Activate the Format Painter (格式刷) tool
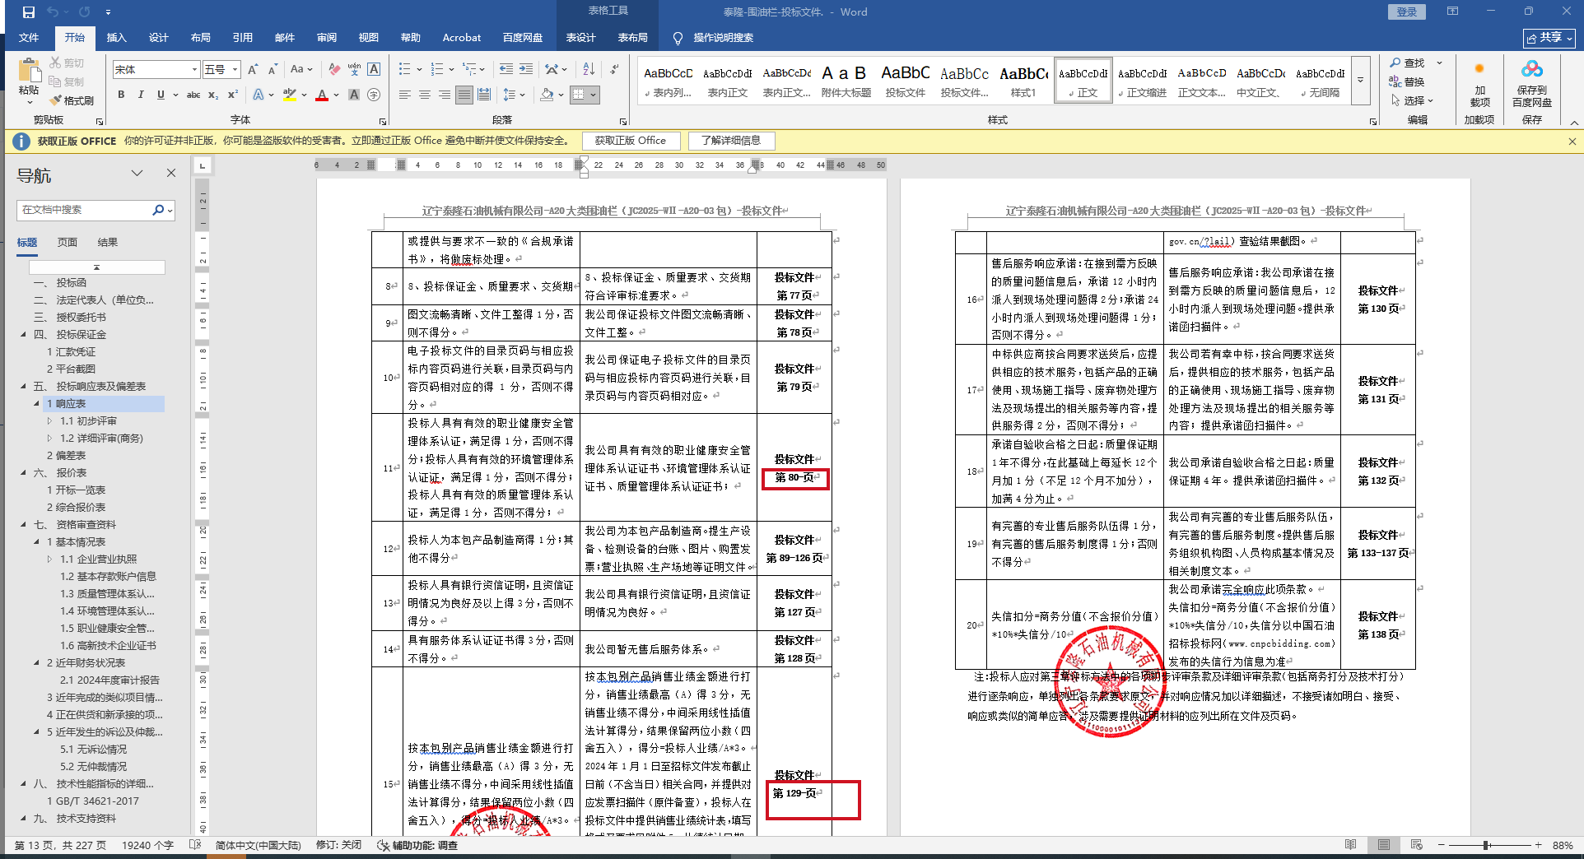This screenshot has width=1584, height=859. (72, 100)
